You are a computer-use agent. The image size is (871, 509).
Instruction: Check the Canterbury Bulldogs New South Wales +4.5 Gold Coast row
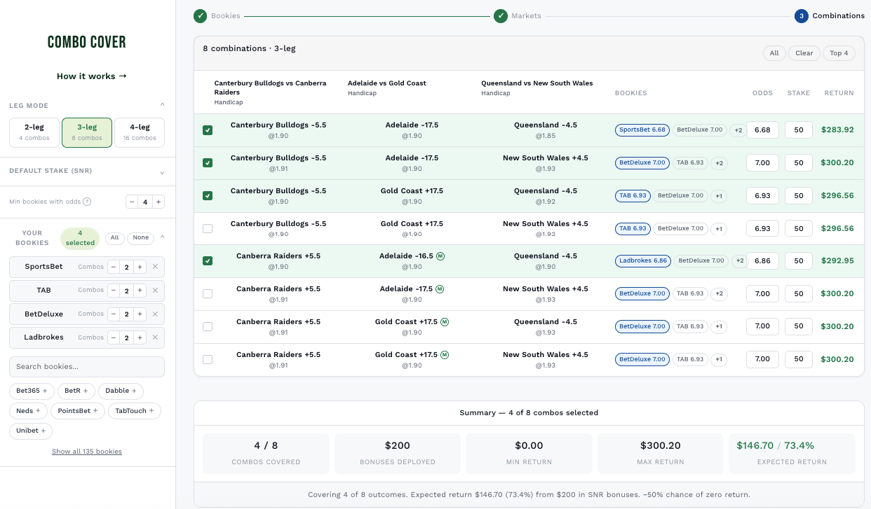coord(208,228)
